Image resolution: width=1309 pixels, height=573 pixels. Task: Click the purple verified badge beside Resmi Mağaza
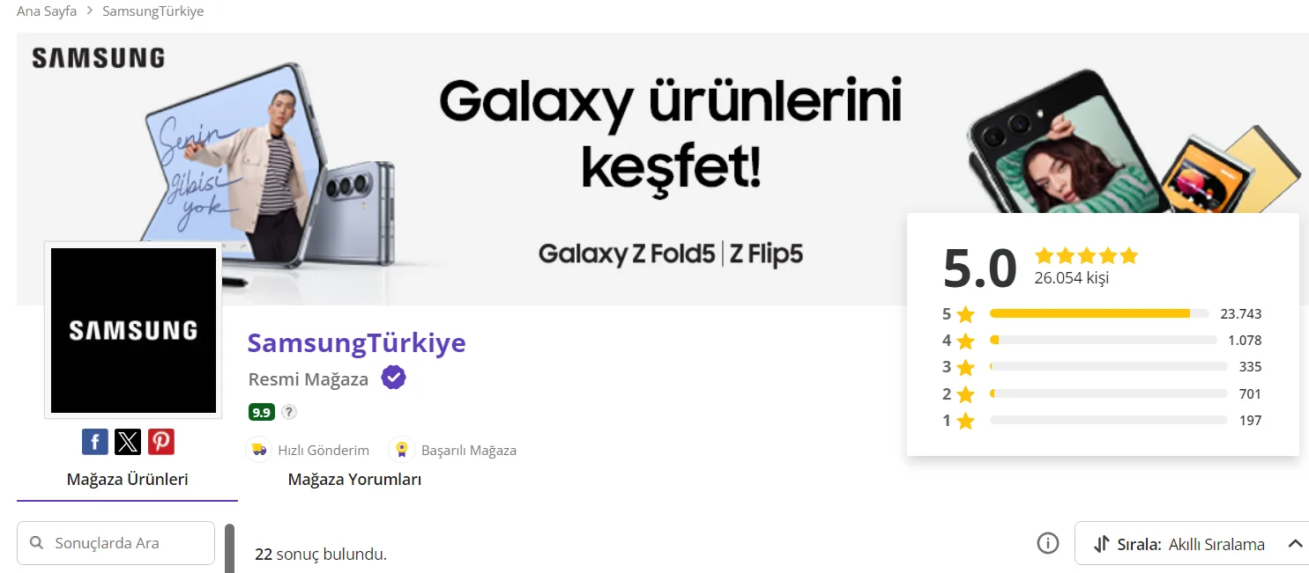pos(393,378)
